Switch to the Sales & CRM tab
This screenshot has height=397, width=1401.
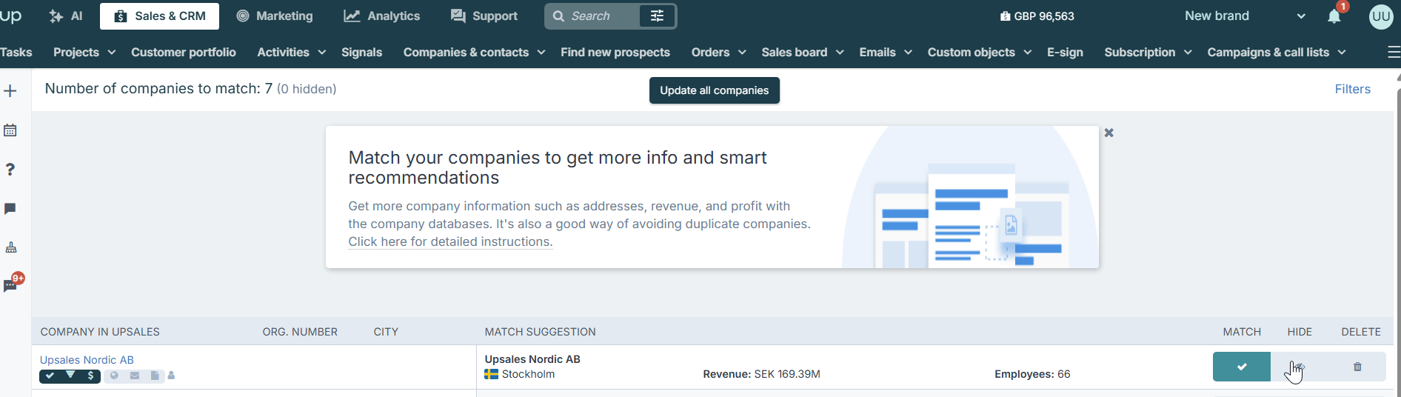[159, 16]
